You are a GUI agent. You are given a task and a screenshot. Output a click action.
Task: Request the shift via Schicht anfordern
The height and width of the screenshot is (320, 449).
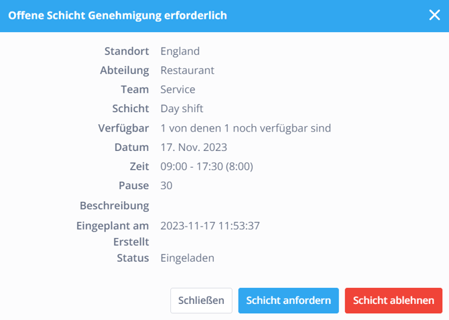(289, 301)
